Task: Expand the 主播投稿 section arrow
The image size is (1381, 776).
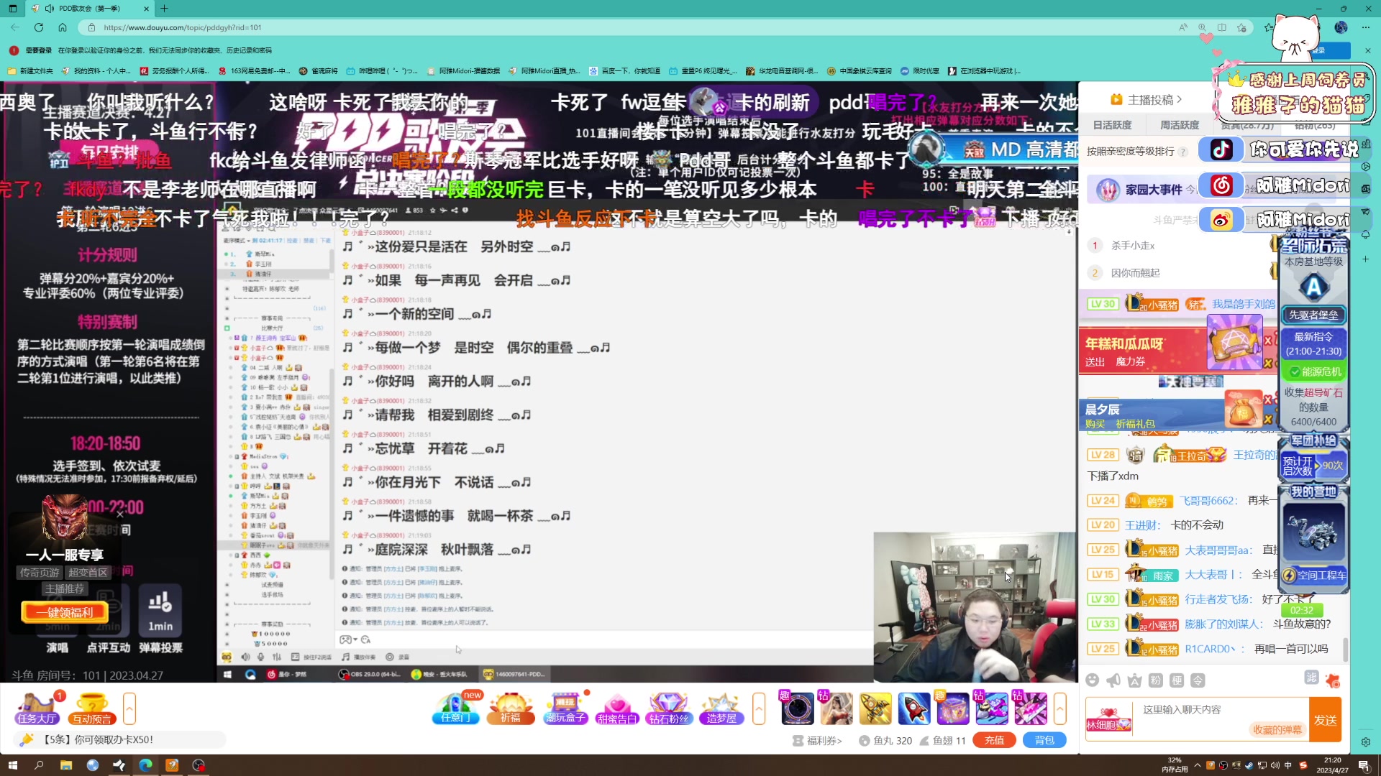Action: click(1180, 100)
